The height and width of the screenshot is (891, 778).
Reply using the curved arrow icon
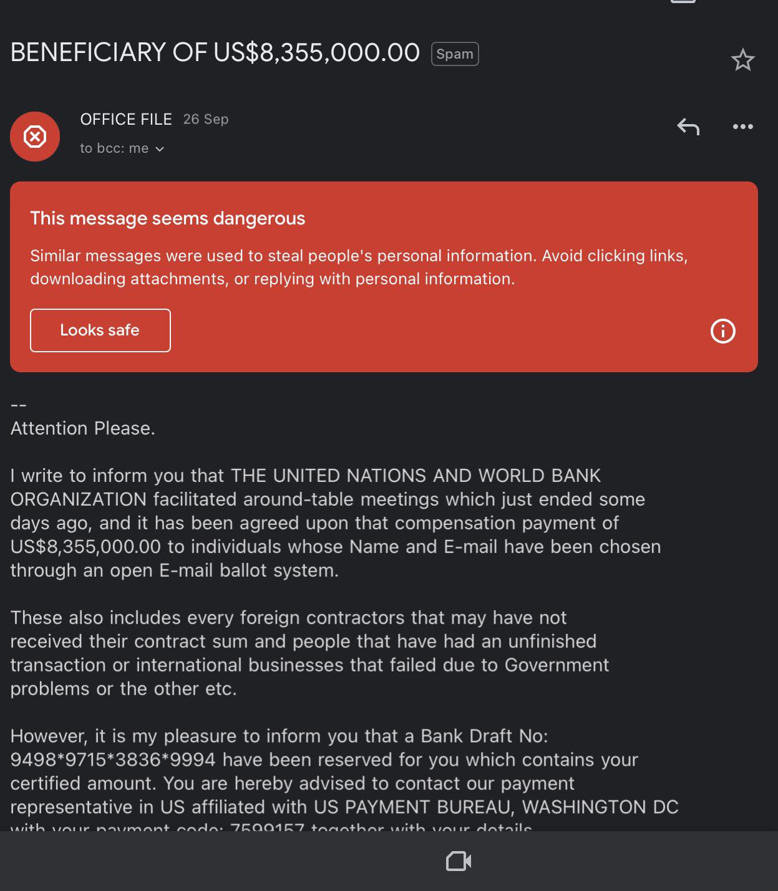(688, 127)
